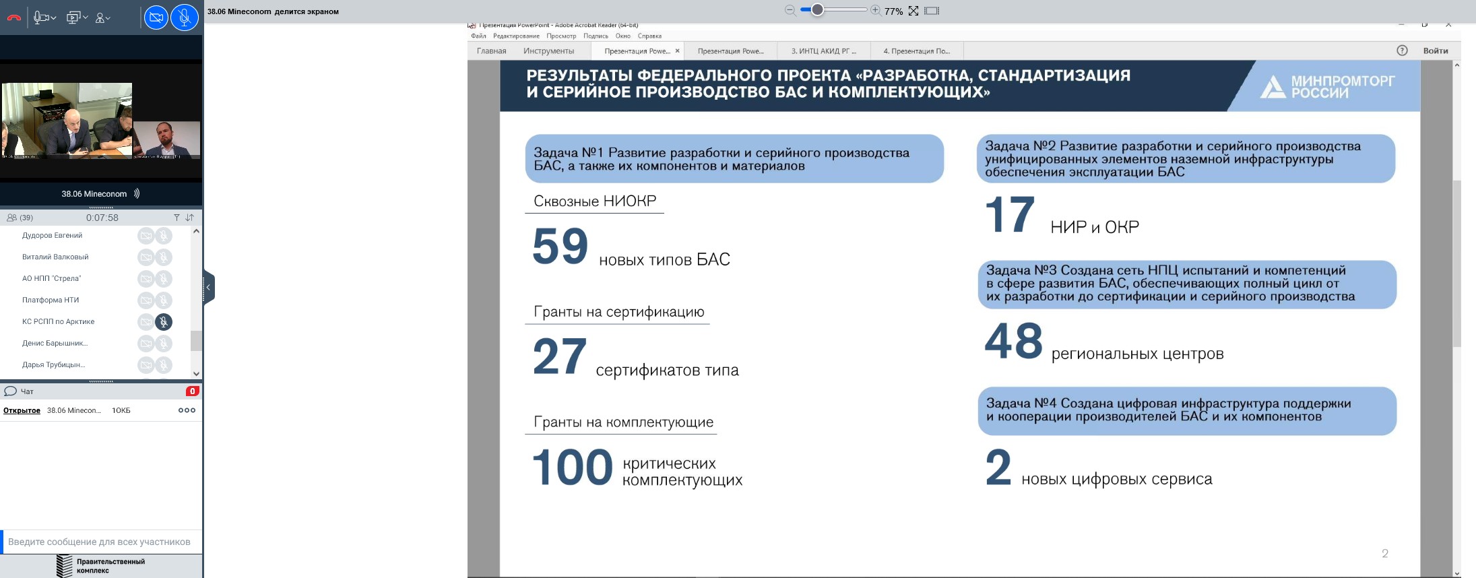Click microphone icon for Платформа НТИ

click(164, 300)
